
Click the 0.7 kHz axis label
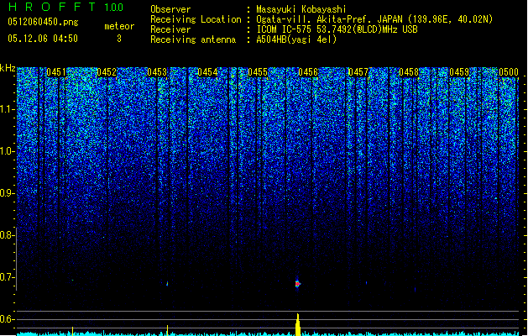pos(7,277)
